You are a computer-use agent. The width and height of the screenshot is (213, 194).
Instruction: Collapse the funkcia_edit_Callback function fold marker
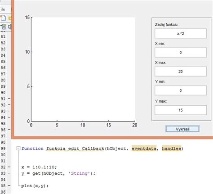pos(18,149)
